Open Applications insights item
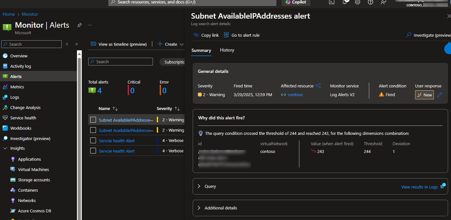The image size is (451, 220). click(x=29, y=160)
